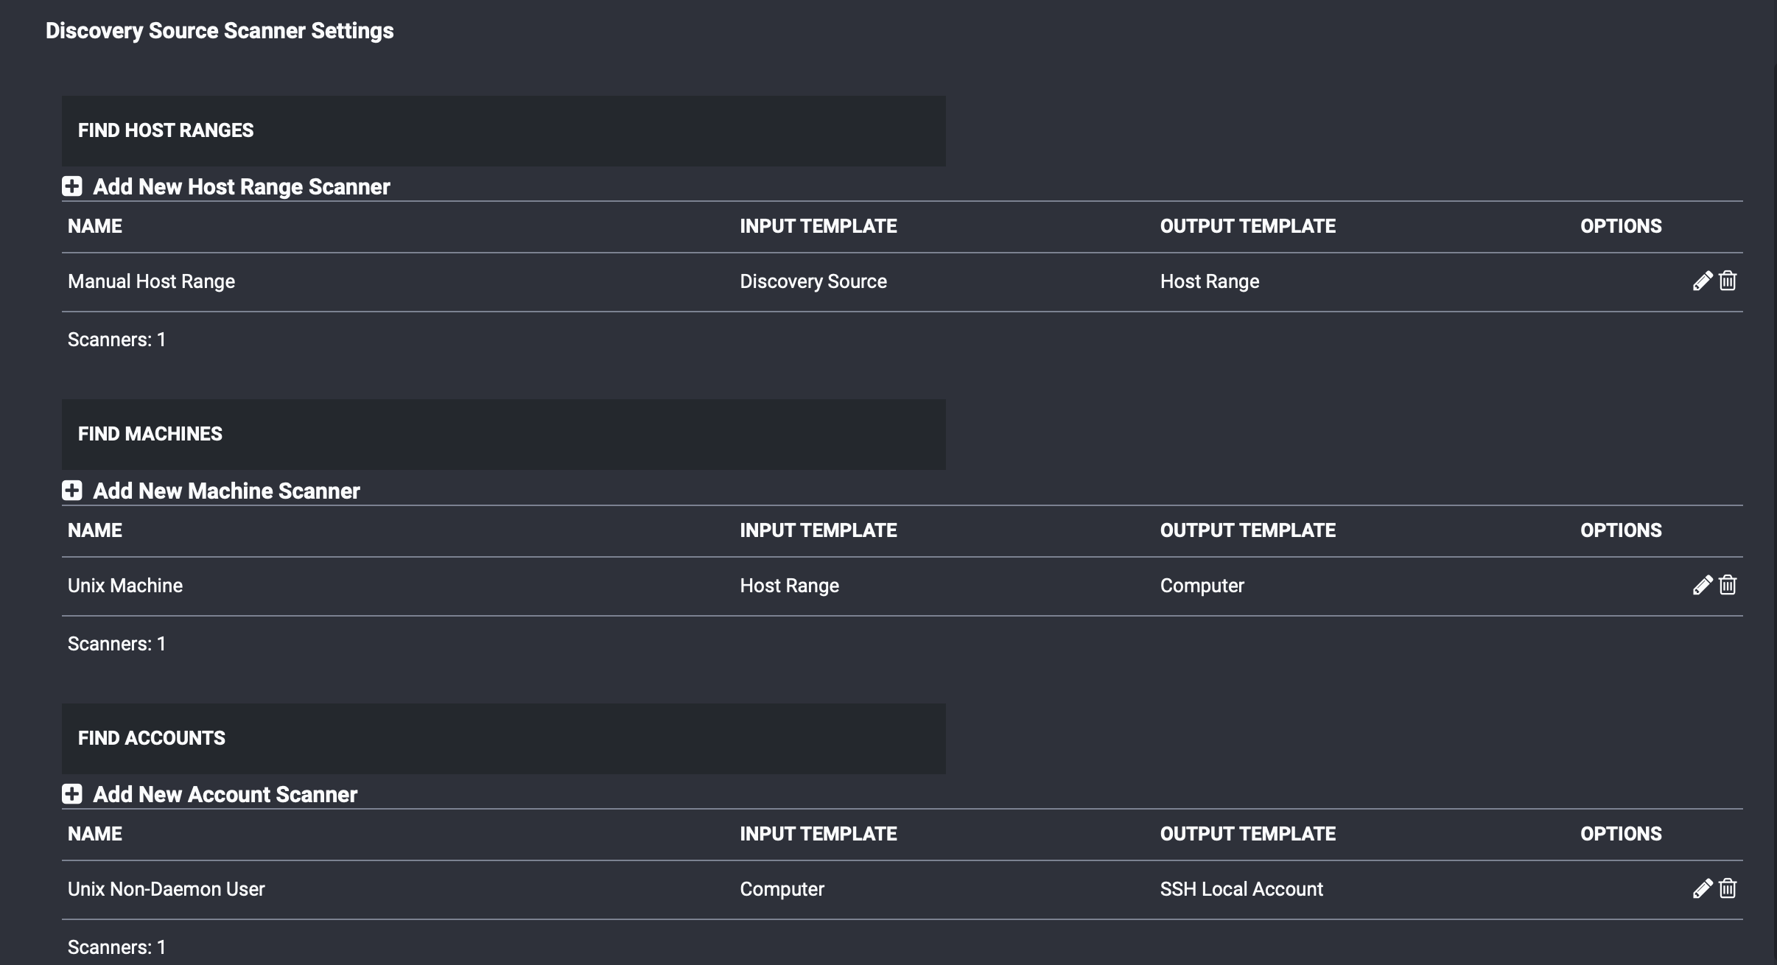This screenshot has width=1777, height=965.
Task: Edit the Unix Machine scanner
Action: pos(1703,585)
